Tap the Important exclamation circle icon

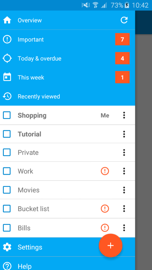click(7, 39)
